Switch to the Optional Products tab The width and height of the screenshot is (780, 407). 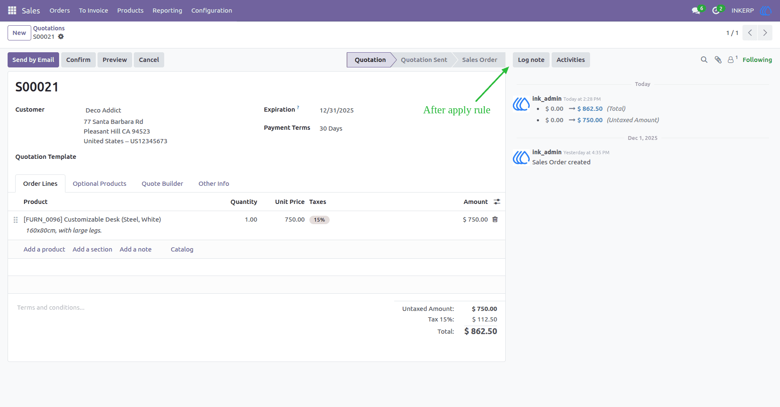coord(100,184)
